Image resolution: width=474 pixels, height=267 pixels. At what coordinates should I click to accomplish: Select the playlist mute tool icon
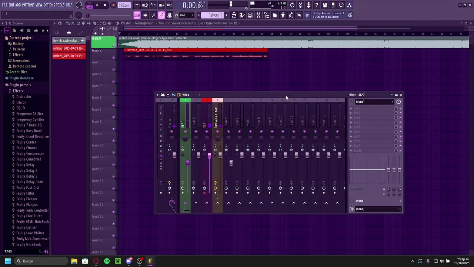[x=83, y=23]
